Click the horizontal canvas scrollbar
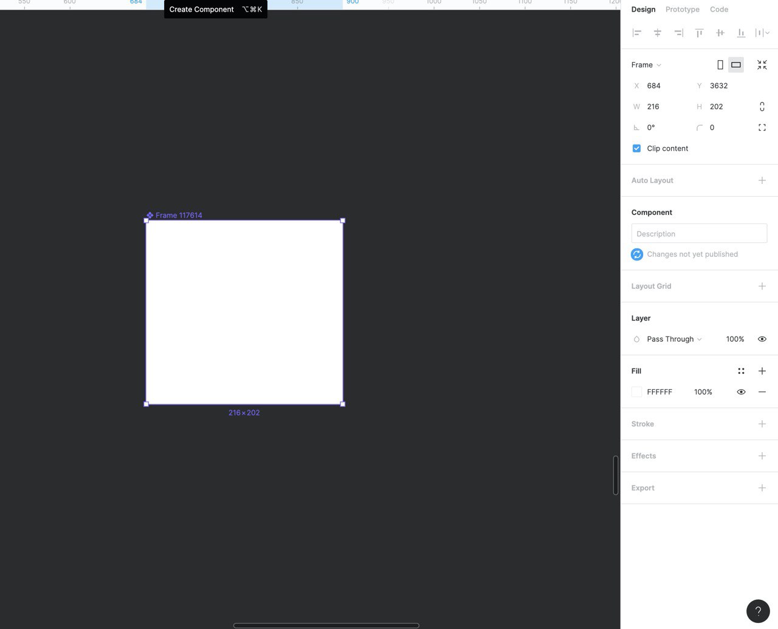 326,625
